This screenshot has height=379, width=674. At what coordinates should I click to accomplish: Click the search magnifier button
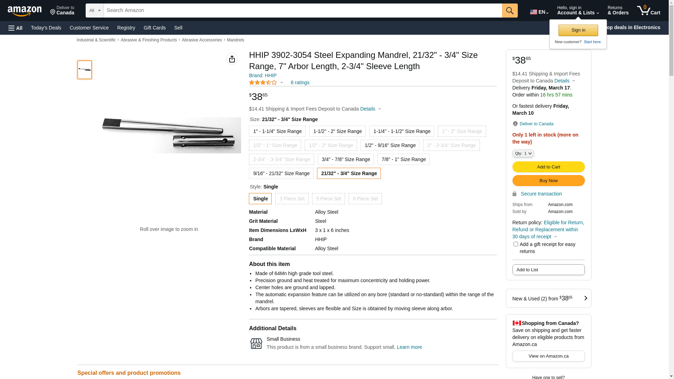click(510, 11)
